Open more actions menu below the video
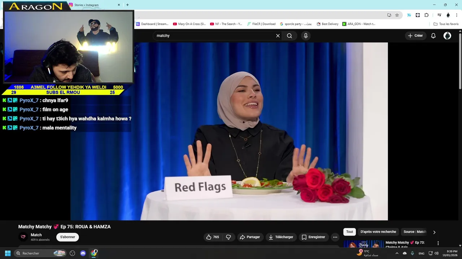 (x=335, y=237)
